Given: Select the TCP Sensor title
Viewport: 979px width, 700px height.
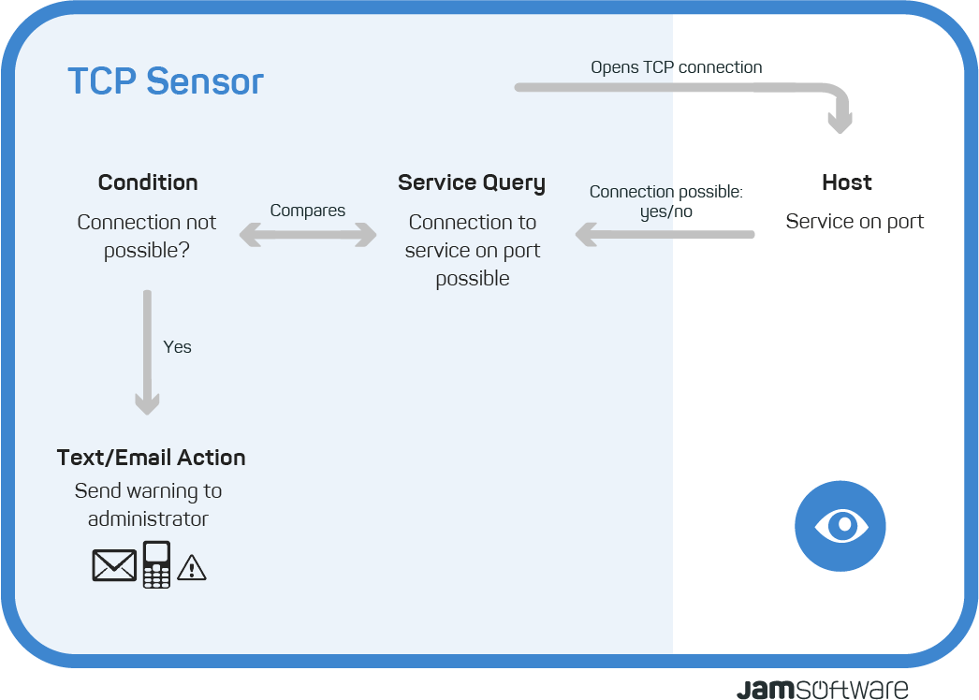Looking at the screenshot, I should (166, 81).
